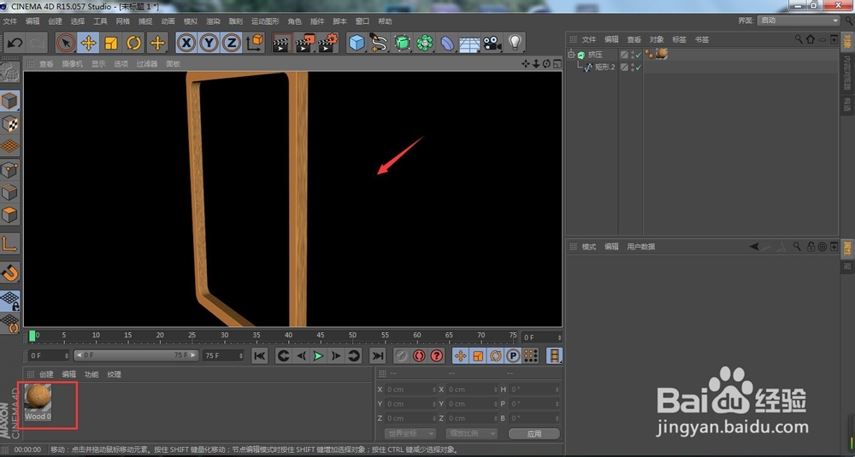The width and height of the screenshot is (855, 457).
Task: Open the 界面 layout dropdown
Action: tap(799, 21)
